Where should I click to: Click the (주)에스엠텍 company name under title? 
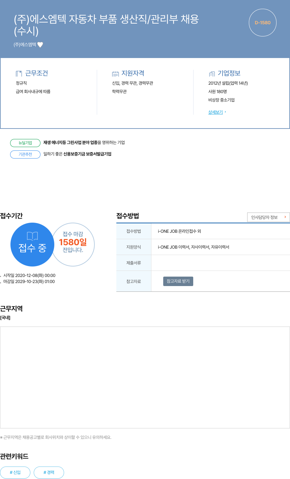point(25,45)
